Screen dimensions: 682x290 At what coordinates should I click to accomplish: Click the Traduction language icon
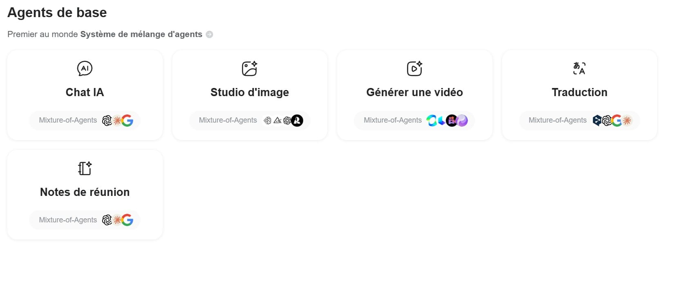pyautogui.click(x=579, y=68)
